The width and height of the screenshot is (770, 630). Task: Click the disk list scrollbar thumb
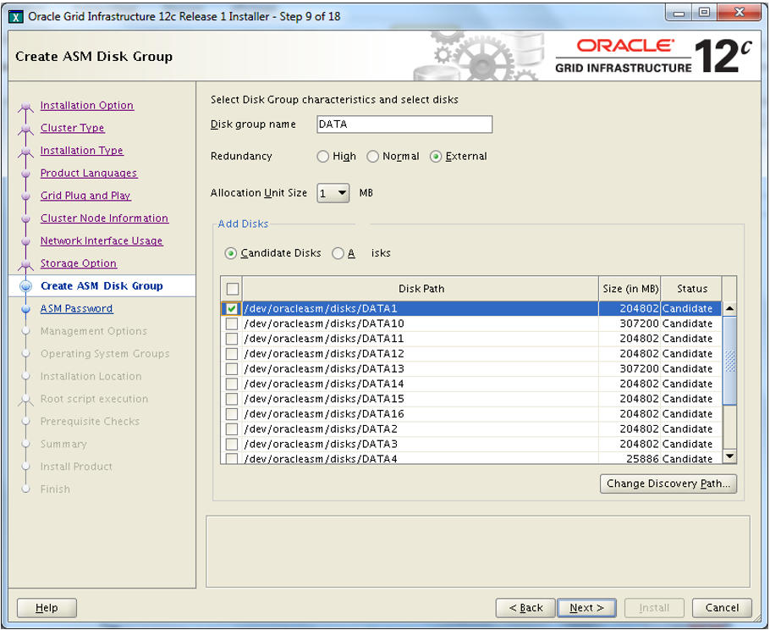tap(729, 361)
